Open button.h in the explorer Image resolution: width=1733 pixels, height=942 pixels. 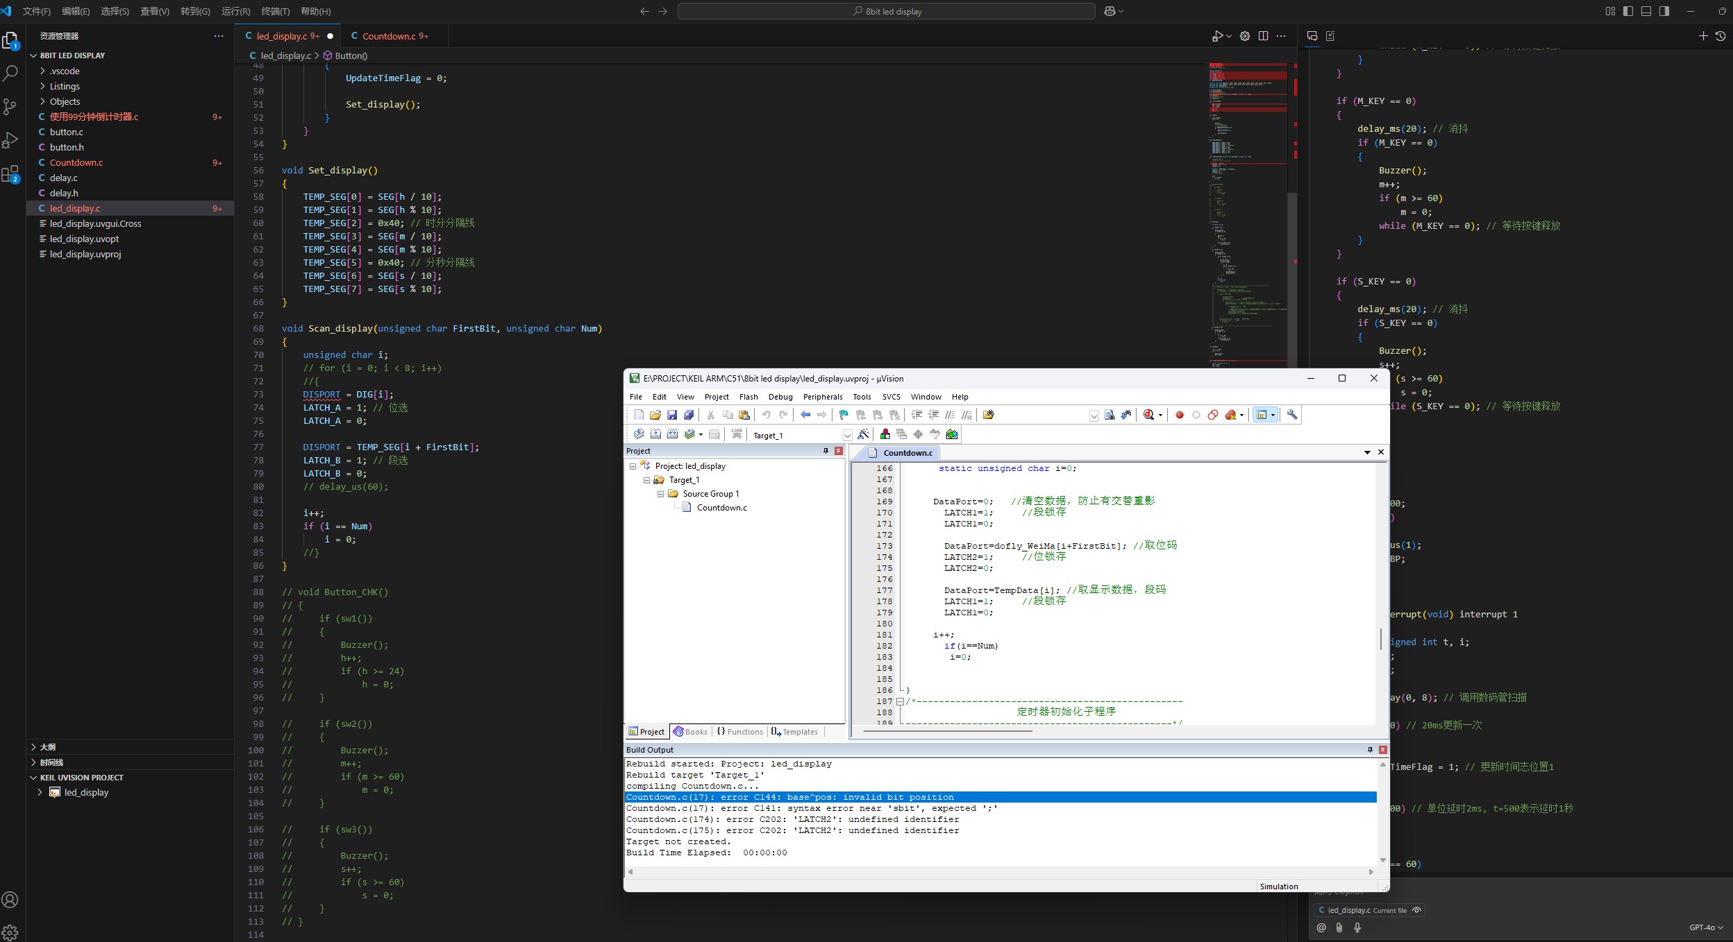pos(67,147)
